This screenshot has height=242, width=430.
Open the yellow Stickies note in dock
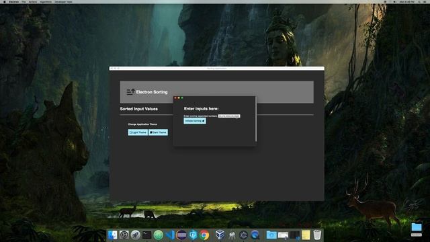[x=306, y=235]
